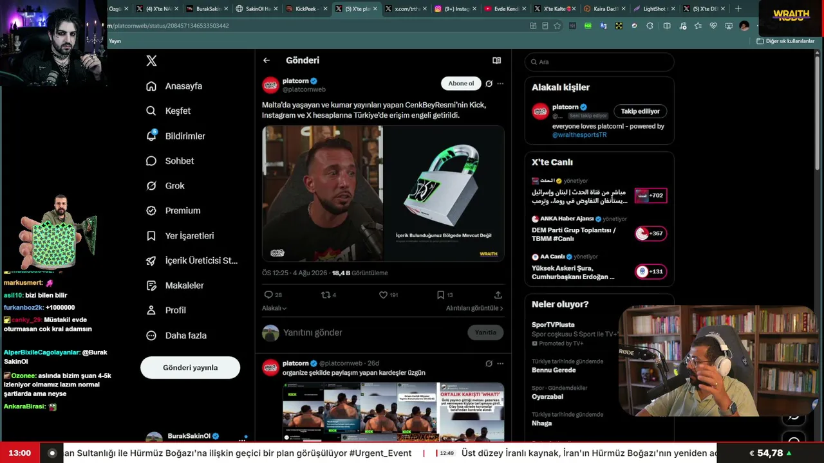Viewport: 824px width, 463px height.
Task: Open Yer İşaretleri bookmarks
Action: (180, 235)
